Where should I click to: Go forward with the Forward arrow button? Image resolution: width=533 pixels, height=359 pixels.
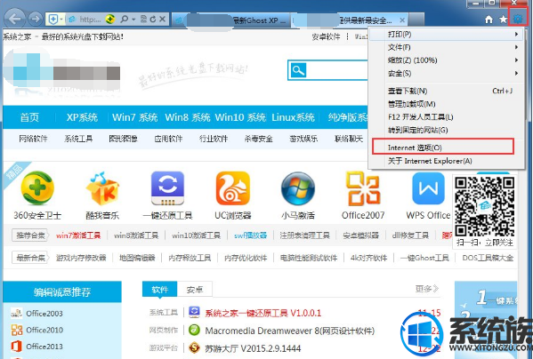[35, 19]
